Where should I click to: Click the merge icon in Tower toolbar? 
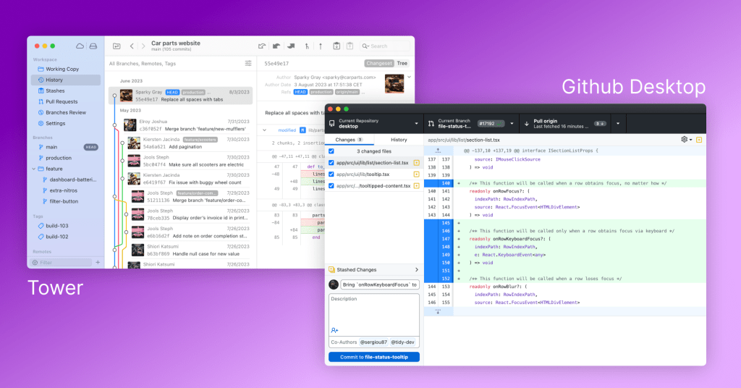pyautogui.click(x=307, y=46)
